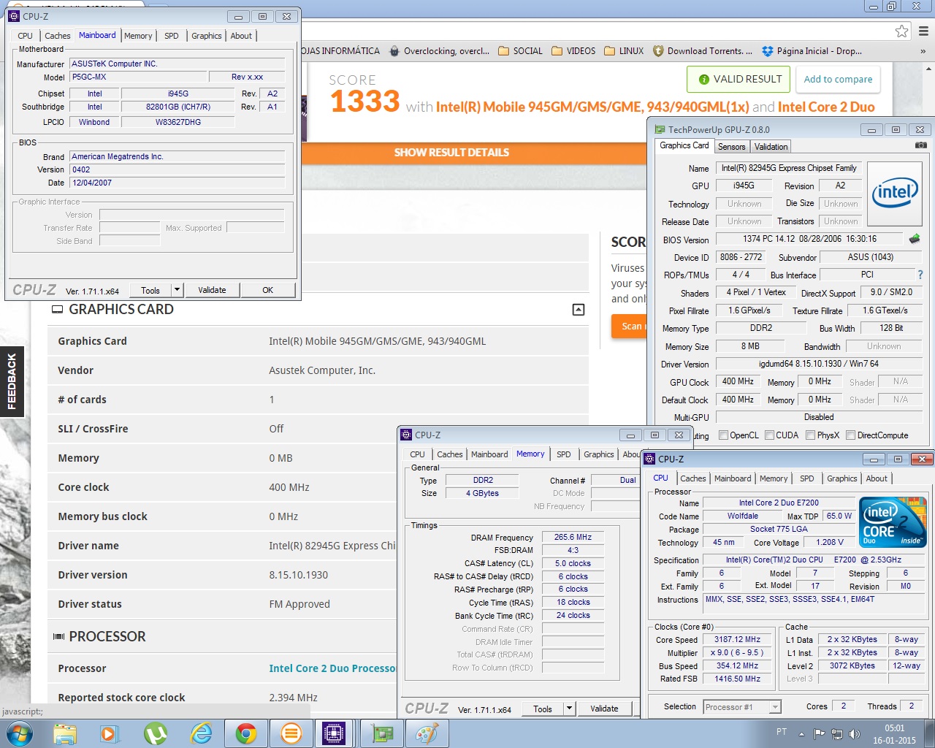The height and width of the screenshot is (748, 935).
Task: Click the Intel logo in GPU-Z
Action: [895, 194]
